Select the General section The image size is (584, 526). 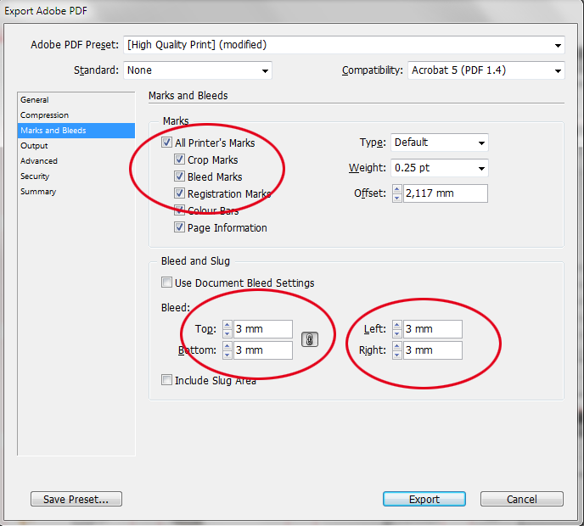point(76,100)
